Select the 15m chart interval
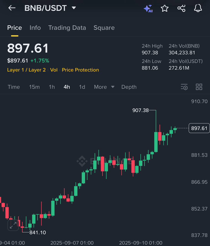This screenshot has width=210, height=246. tap(34, 87)
